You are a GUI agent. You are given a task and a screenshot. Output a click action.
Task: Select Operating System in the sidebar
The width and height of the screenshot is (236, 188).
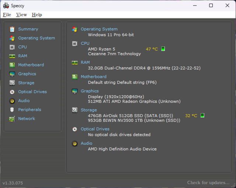pos(37,38)
